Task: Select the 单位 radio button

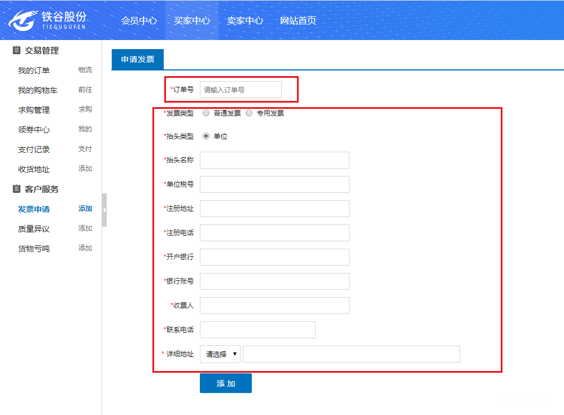Action: [206, 136]
